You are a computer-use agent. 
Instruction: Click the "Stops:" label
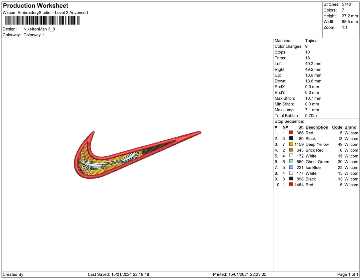281,52
